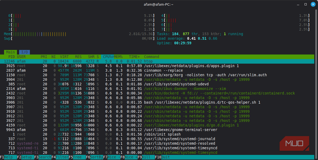Select the apps.plugin process with PID 3925
Viewport: 318px width, 160px height.
tap(157, 66)
